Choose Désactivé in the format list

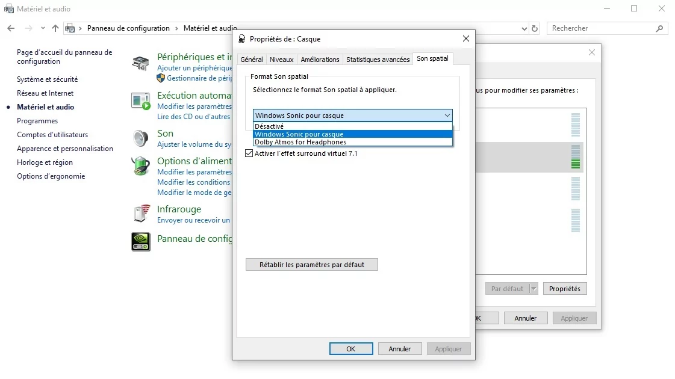click(353, 126)
